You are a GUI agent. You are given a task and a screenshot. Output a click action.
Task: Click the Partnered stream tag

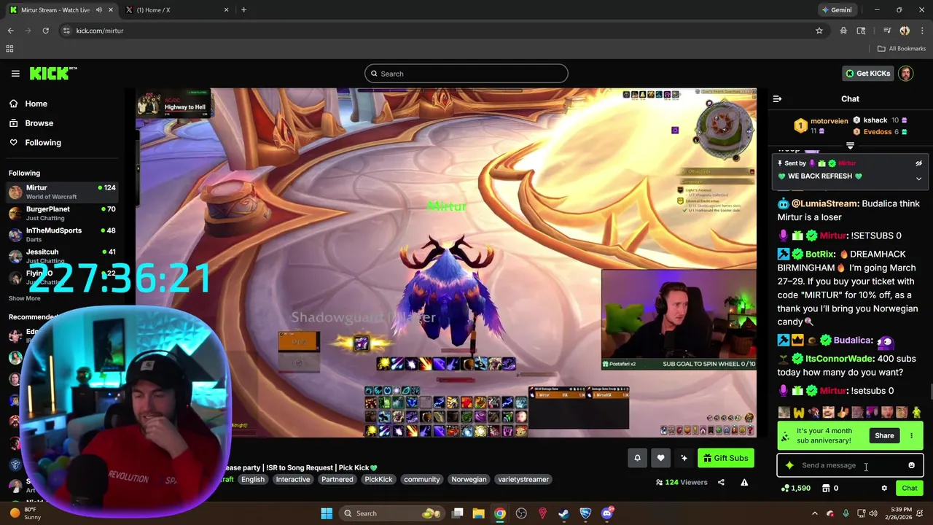(x=337, y=480)
